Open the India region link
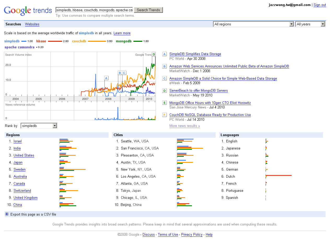Image resolution: width=330 pixels, height=243 pixels. [17, 148]
